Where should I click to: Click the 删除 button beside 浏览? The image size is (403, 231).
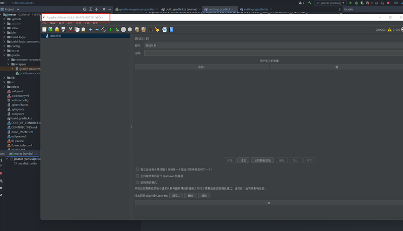190,196
